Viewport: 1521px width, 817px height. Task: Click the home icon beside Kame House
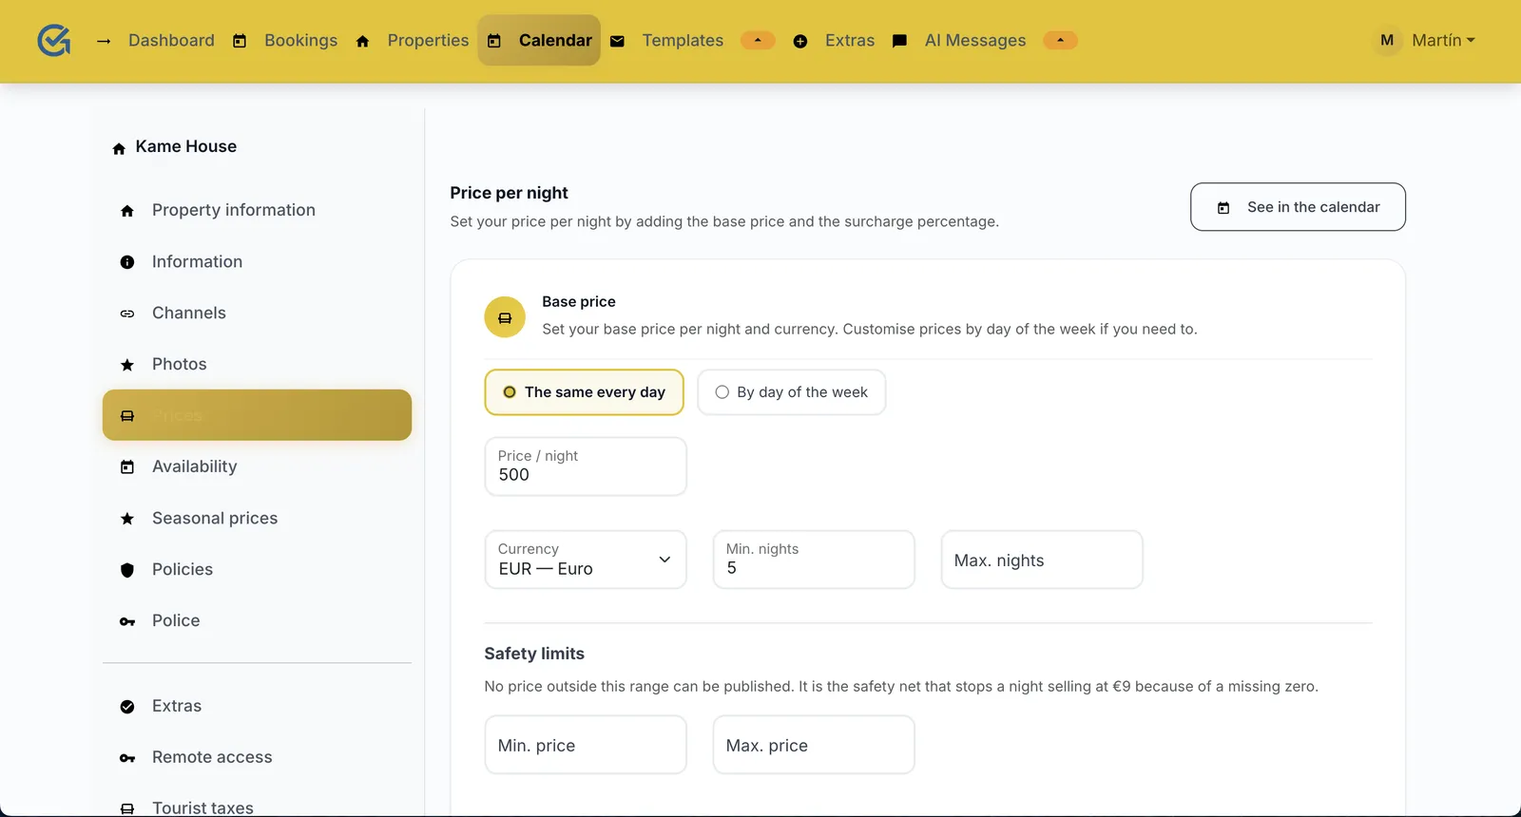coord(119,148)
